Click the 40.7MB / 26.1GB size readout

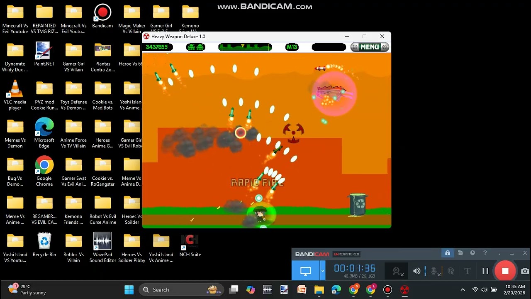coord(359,276)
